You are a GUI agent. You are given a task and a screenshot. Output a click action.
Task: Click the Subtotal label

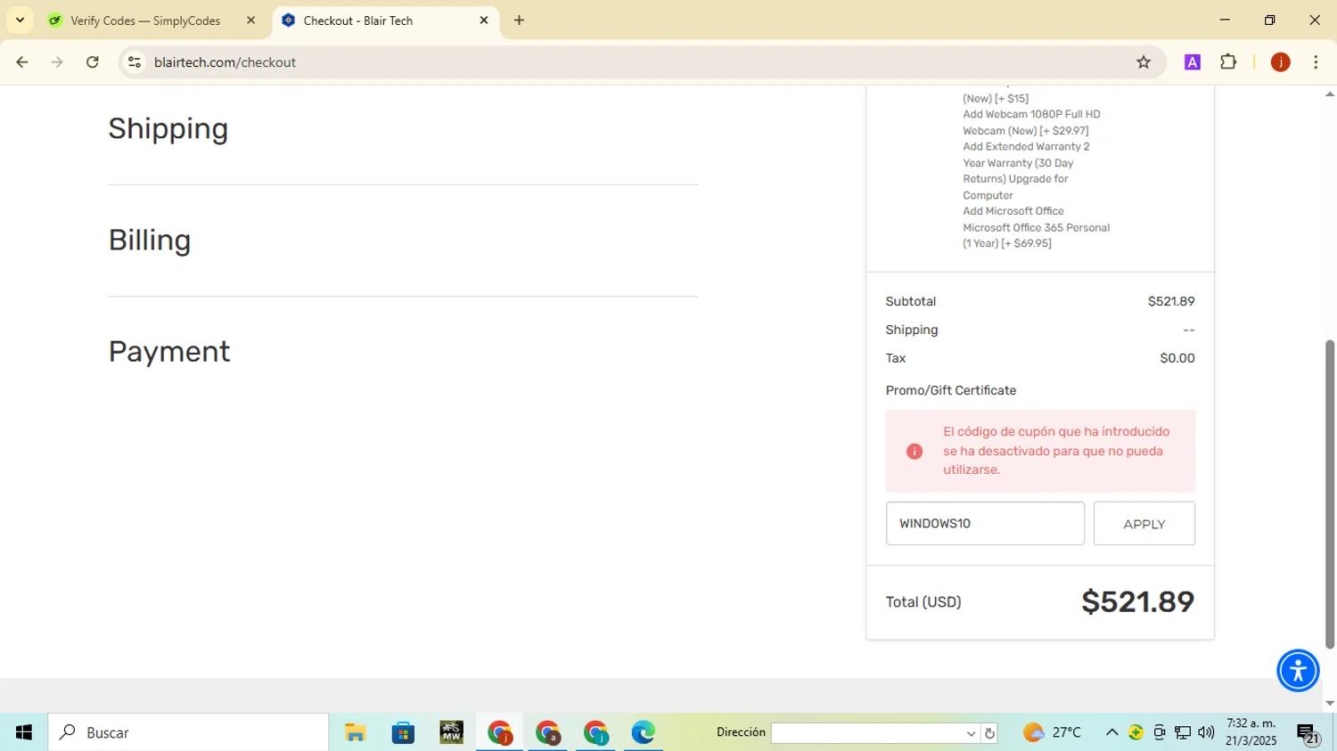coord(911,301)
